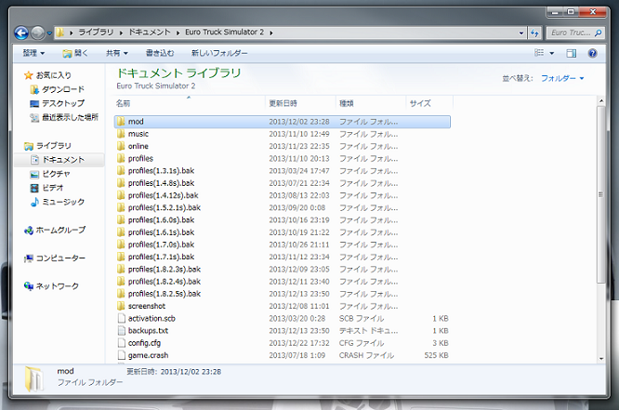This screenshot has width=619, height=410.
Task: Select the backups.txt file icon
Action: tap(122, 330)
